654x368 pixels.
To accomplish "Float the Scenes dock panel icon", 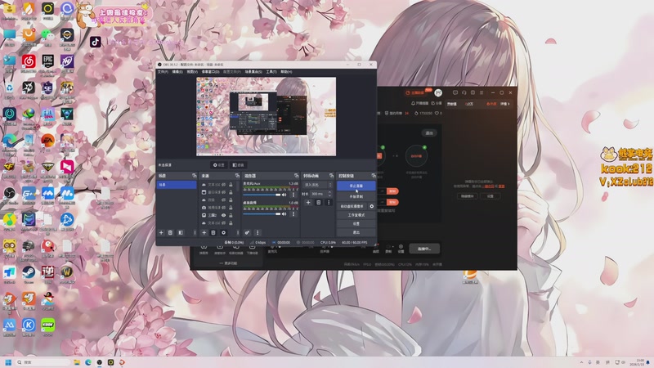I will 194,176.
